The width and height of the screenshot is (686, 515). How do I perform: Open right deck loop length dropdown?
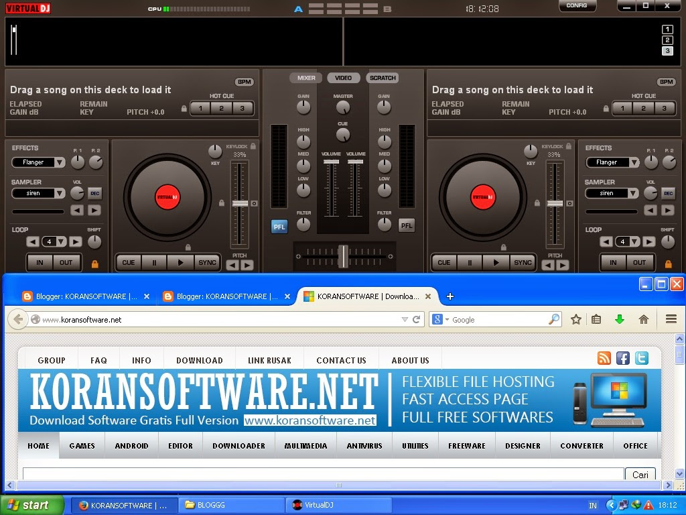pyautogui.click(x=635, y=241)
